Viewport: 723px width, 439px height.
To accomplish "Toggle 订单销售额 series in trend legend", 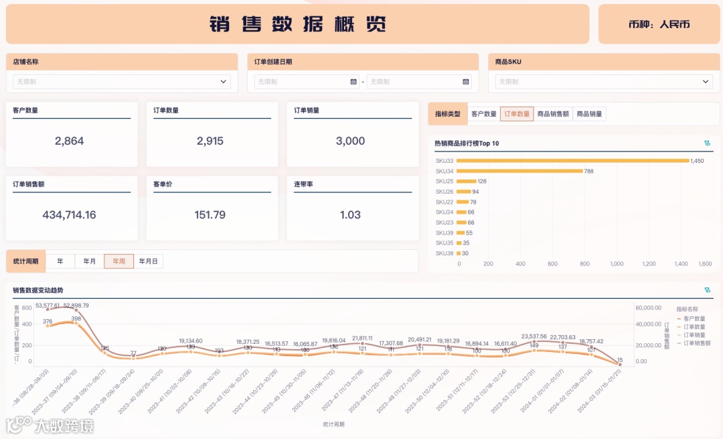I will click(x=694, y=343).
